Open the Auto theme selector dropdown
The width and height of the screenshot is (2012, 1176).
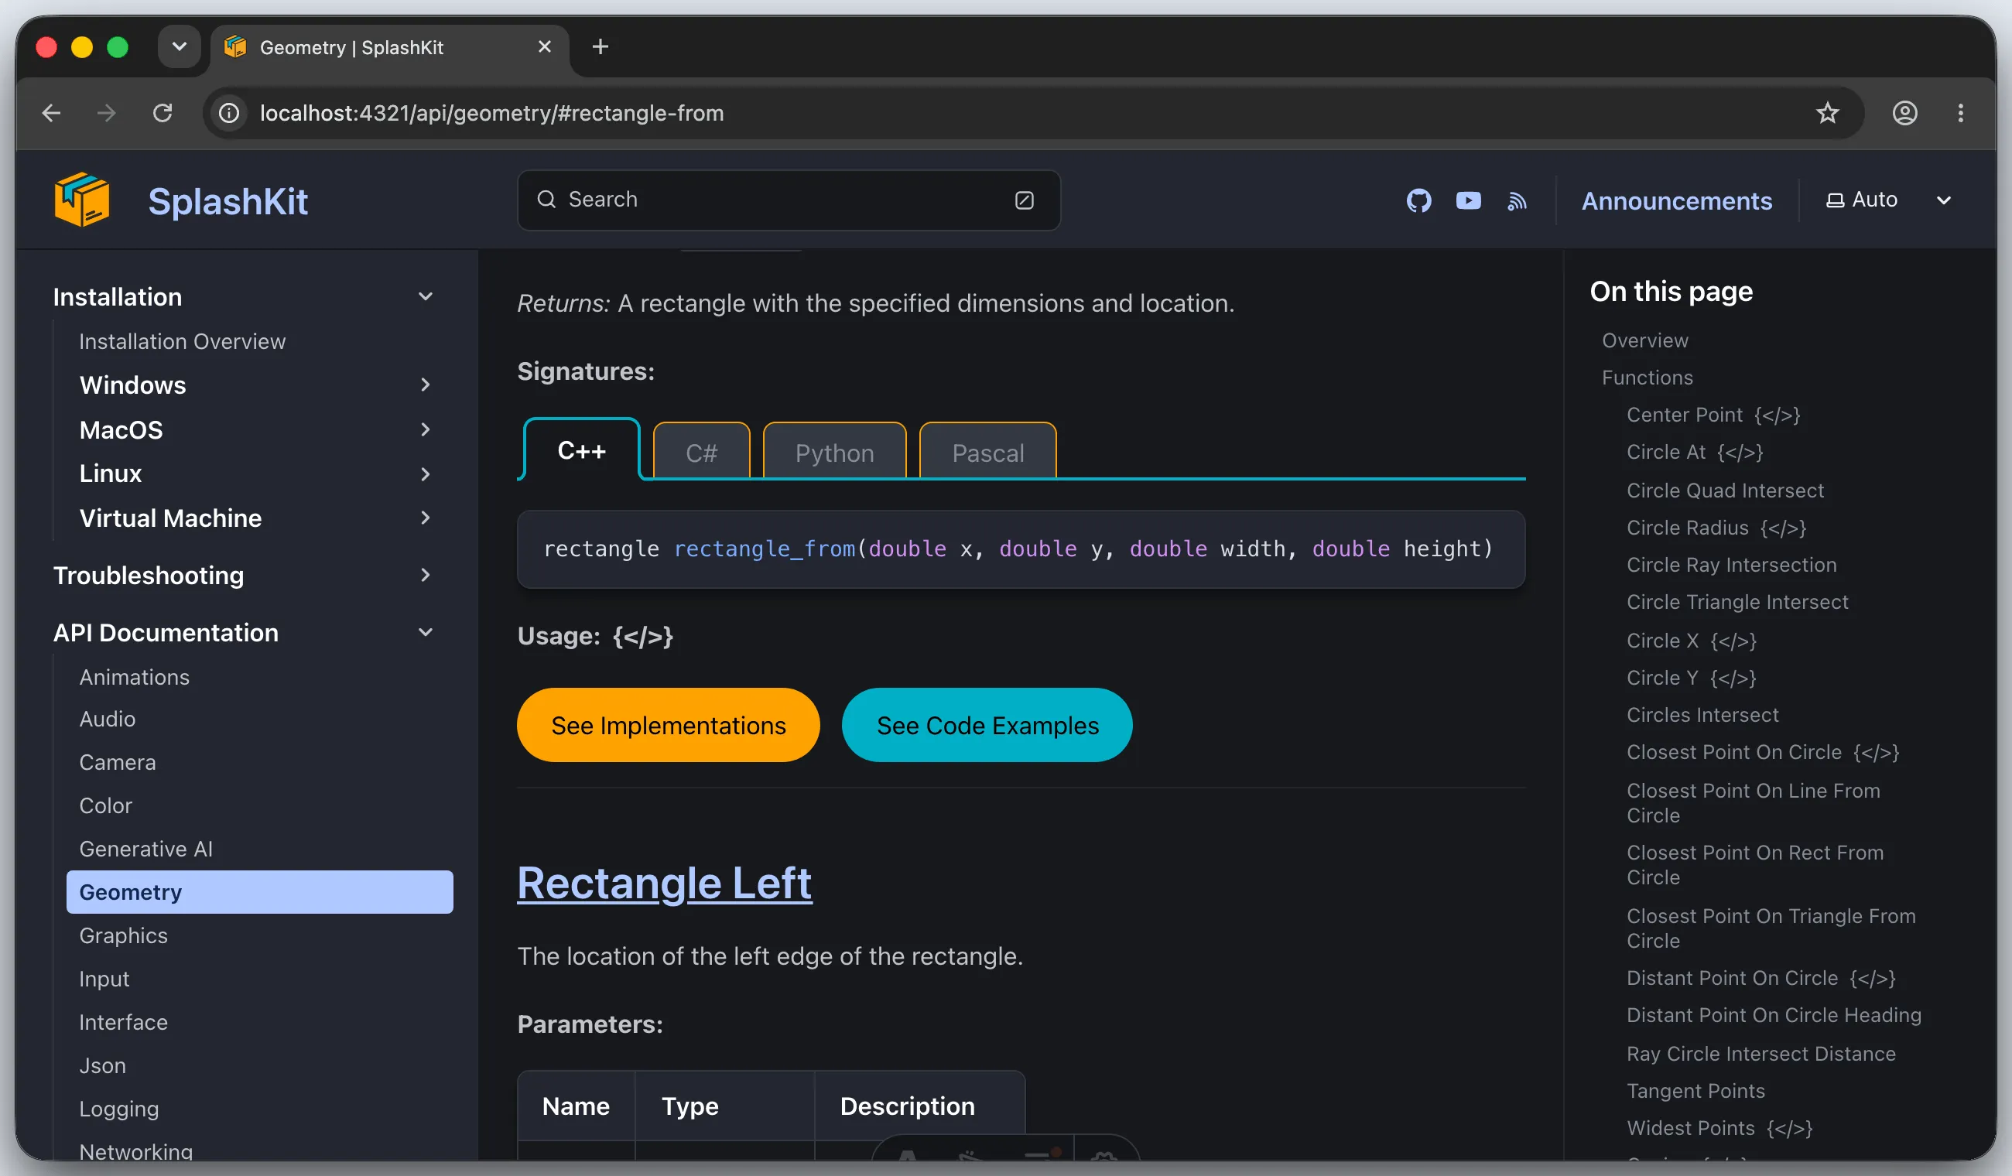[1889, 200]
